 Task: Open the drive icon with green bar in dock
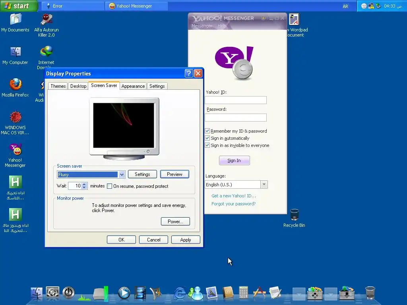101,294
